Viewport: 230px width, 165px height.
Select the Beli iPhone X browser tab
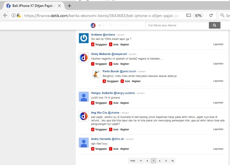pos(34,5)
